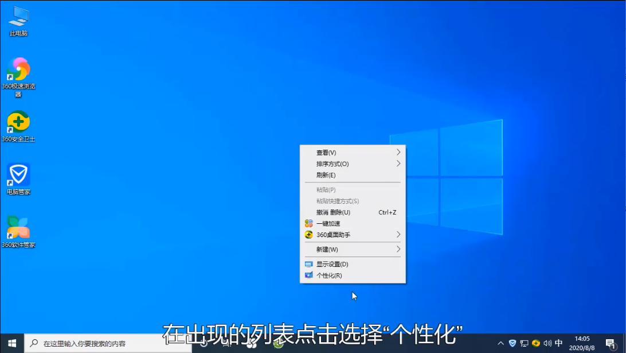Expand the 排序方式(O) submenu
The height and width of the screenshot is (353, 626).
coord(332,164)
